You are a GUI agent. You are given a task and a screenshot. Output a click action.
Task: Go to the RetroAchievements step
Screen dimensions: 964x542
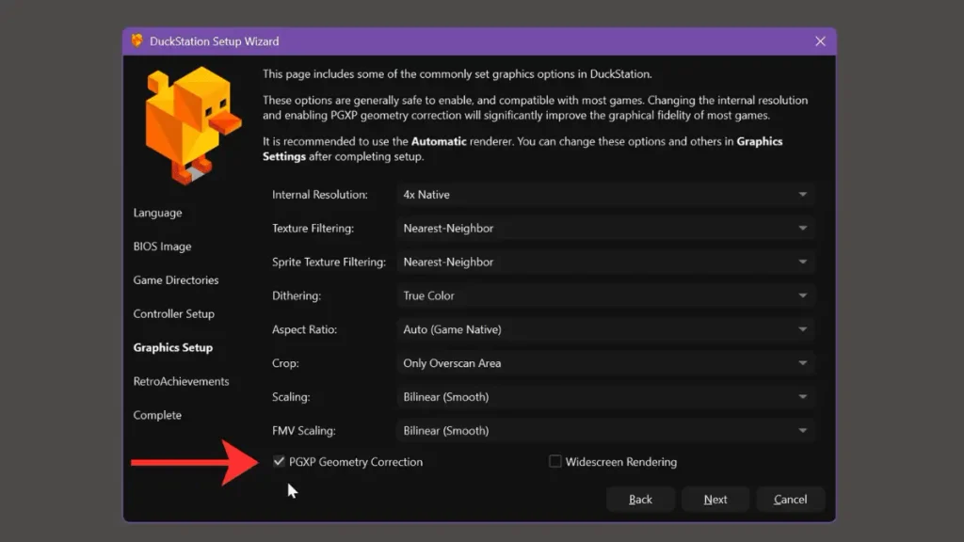(x=181, y=382)
